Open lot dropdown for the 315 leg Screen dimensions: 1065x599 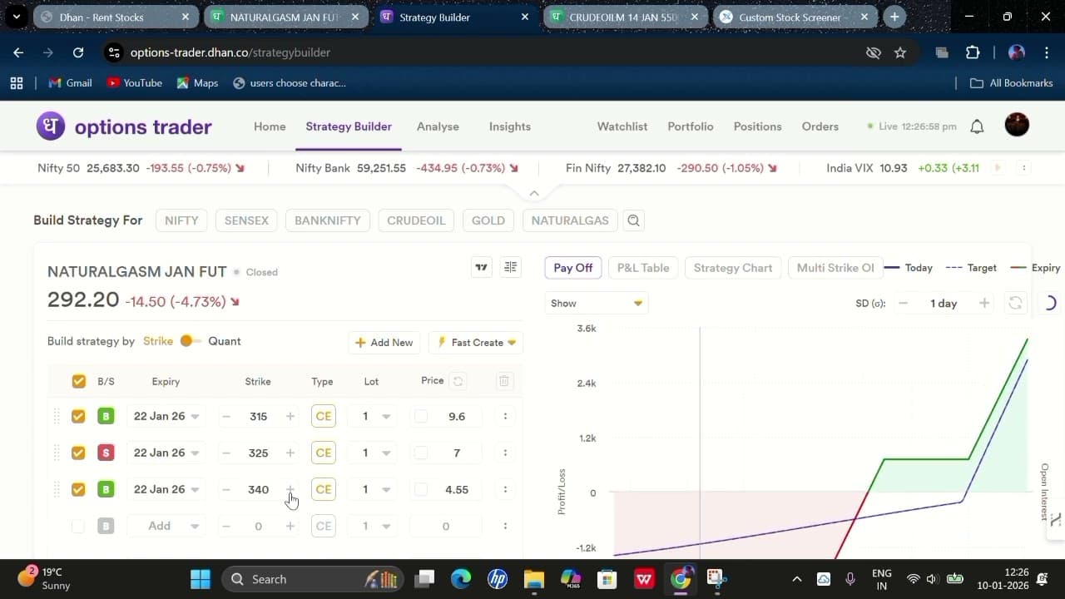(x=374, y=416)
